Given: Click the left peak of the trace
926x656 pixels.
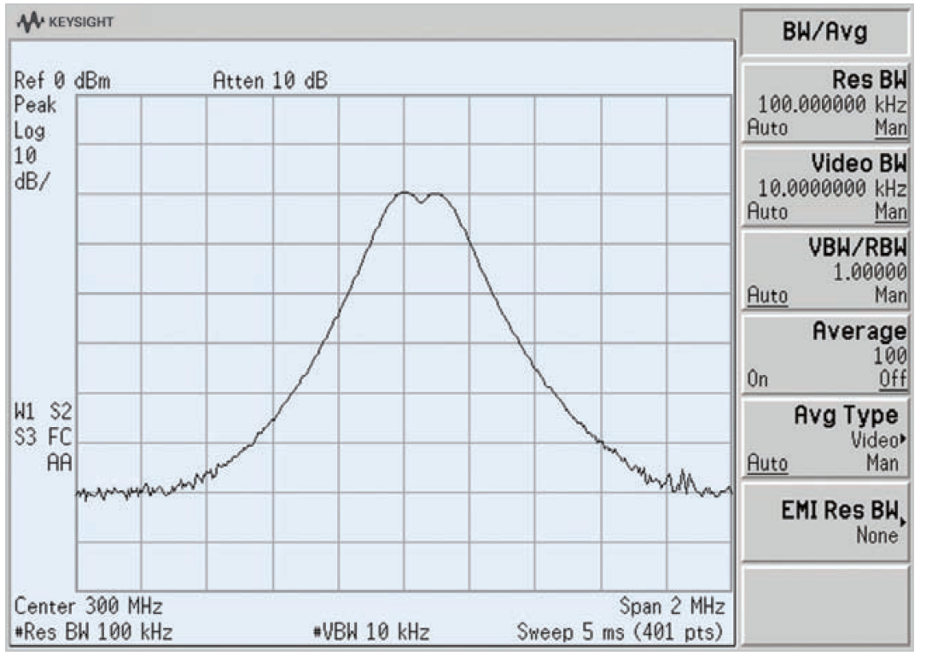Looking at the screenshot, I should (x=404, y=193).
